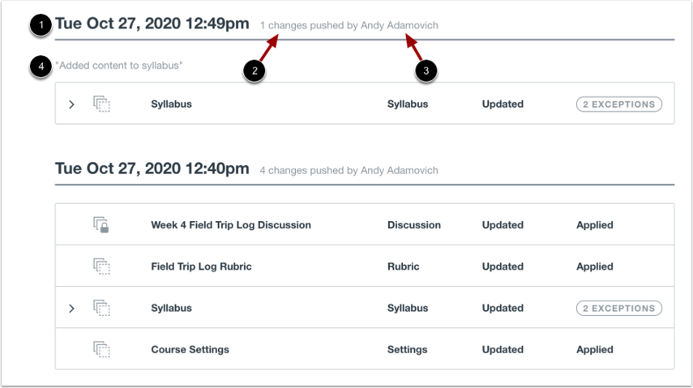Image resolution: width=693 pixels, height=388 pixels.
Task: Click the unlocked icon beside Course Settings
Action: [101, 350]
